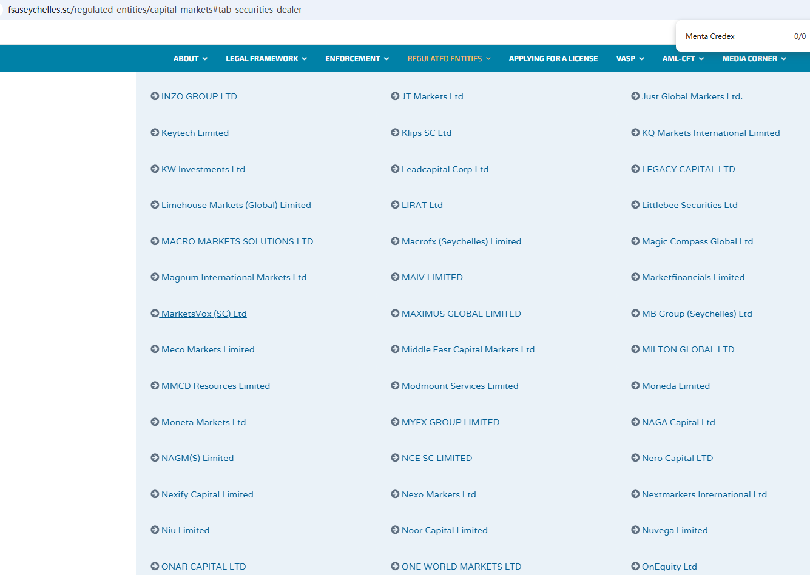View Nexo Markets Ltd details
The width and height of the screenshot is (810, 575).
(x=439, y=494)
